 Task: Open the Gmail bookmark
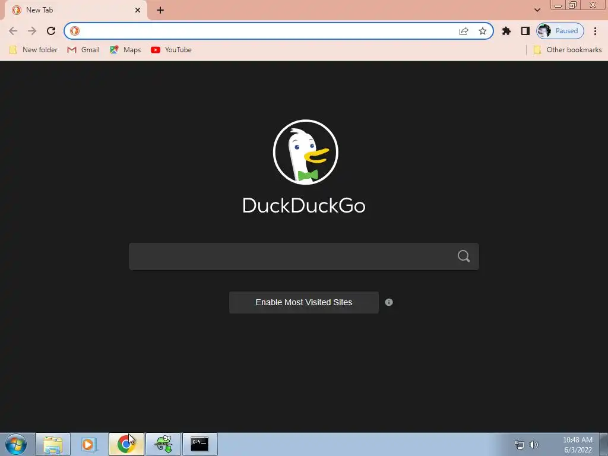tap(83, 50)
